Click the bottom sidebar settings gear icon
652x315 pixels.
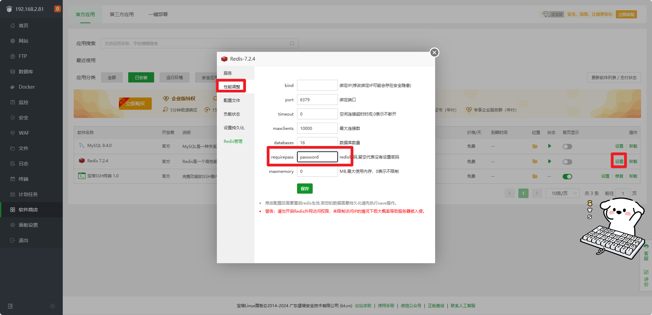(x=53, y=306)
